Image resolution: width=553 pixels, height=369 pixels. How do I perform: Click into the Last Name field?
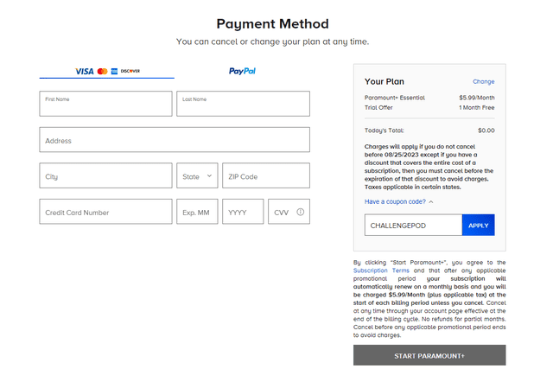[x=243, y=104]
